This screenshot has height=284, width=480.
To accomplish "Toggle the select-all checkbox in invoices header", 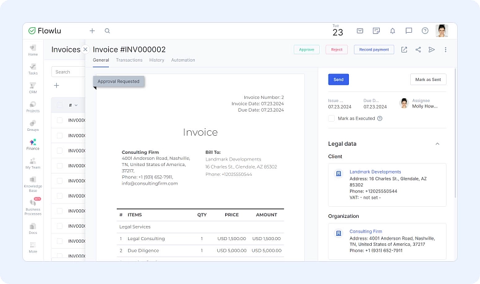I will [x=59, y=105].
